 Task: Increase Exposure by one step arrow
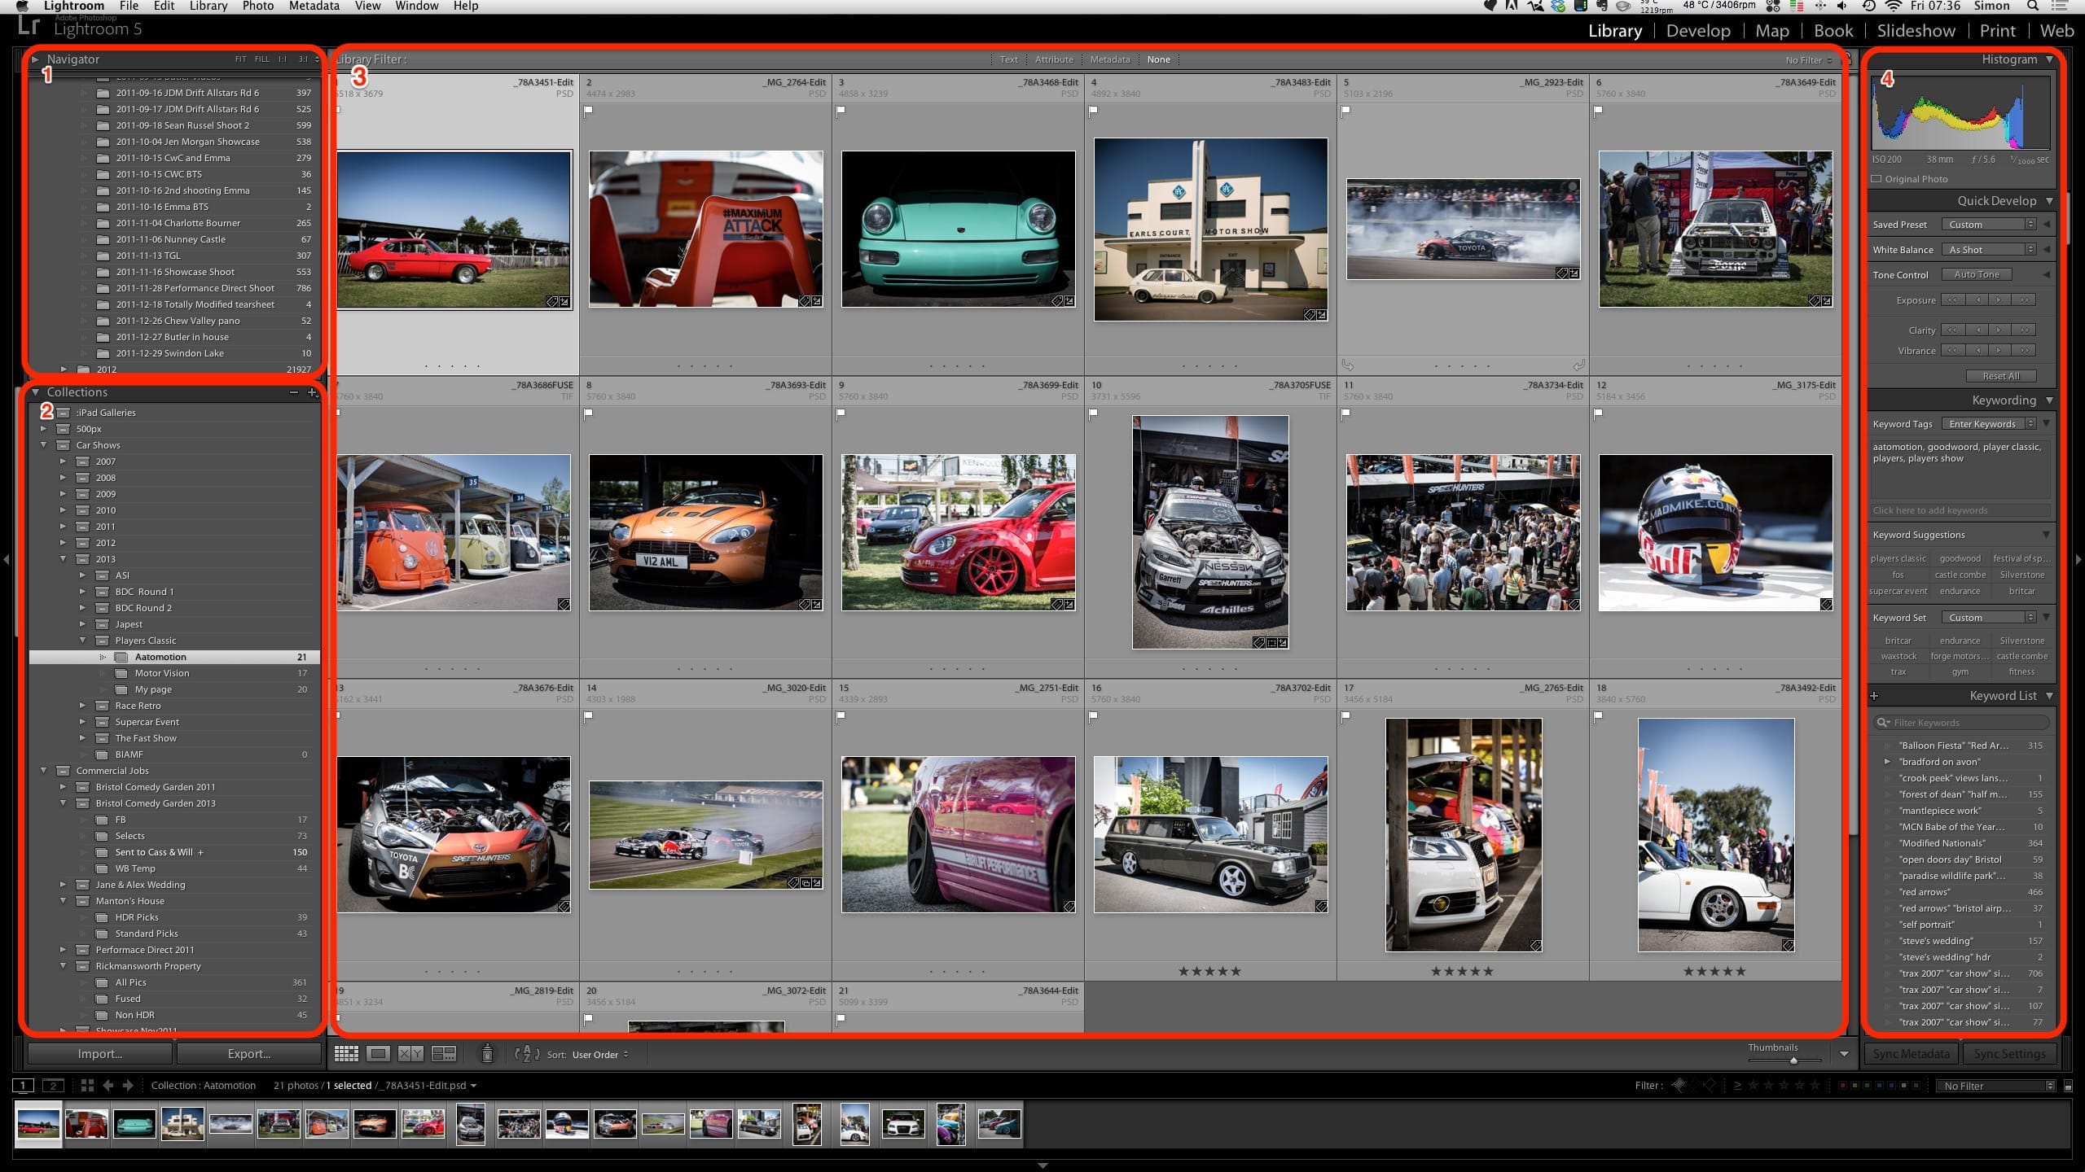(1999, 300)
